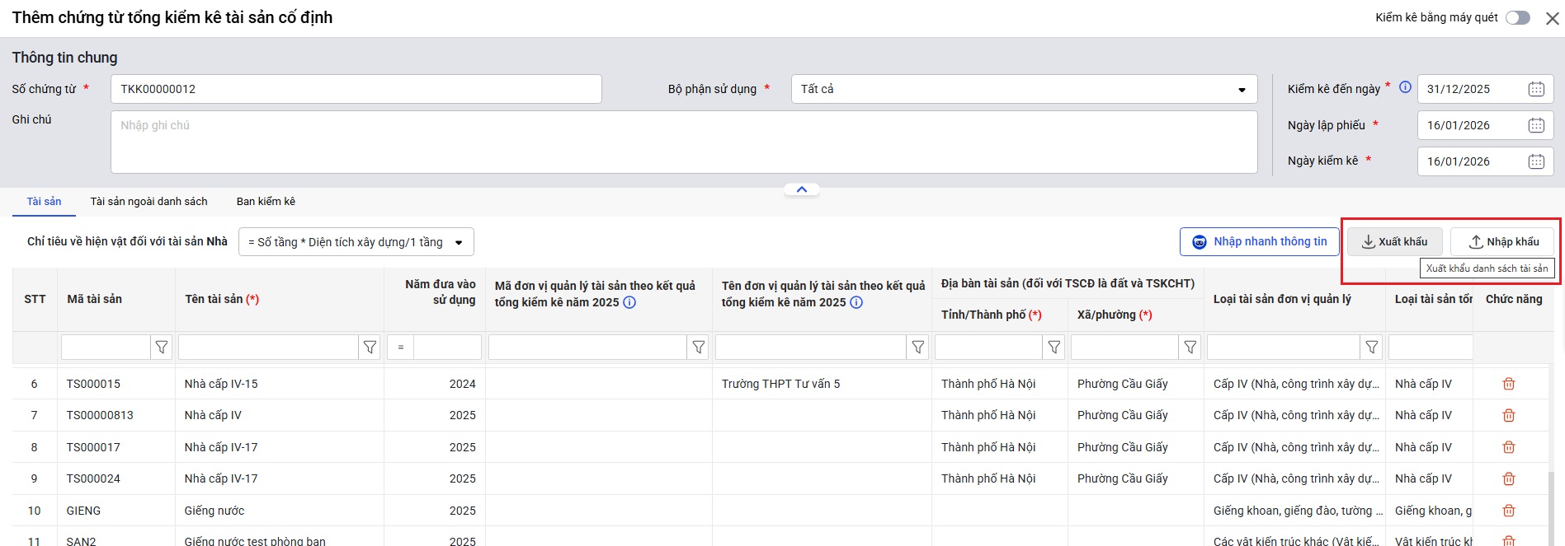Click Nhập nhanh thông tin button
Viewport: 1565px width, 546px height.
(1259, 241)
